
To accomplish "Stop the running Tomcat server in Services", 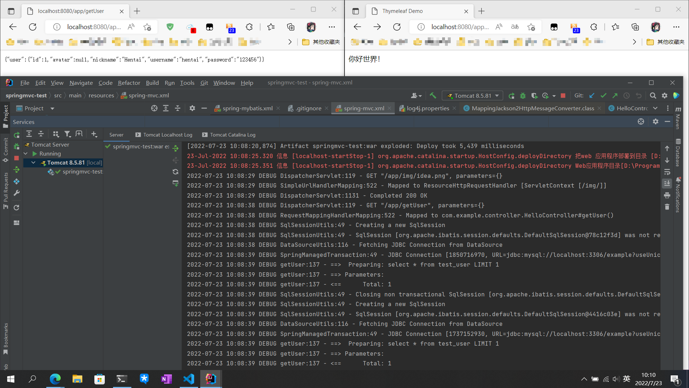I will (17, 158).
